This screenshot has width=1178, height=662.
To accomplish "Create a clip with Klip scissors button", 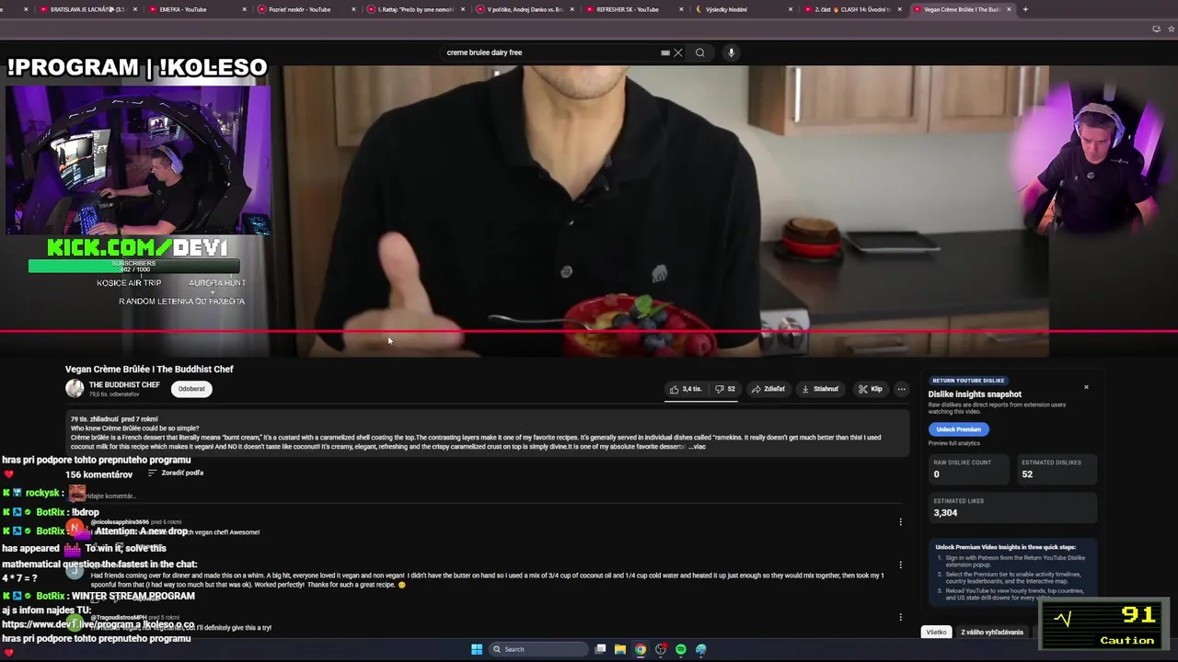I will coord(871,389).
